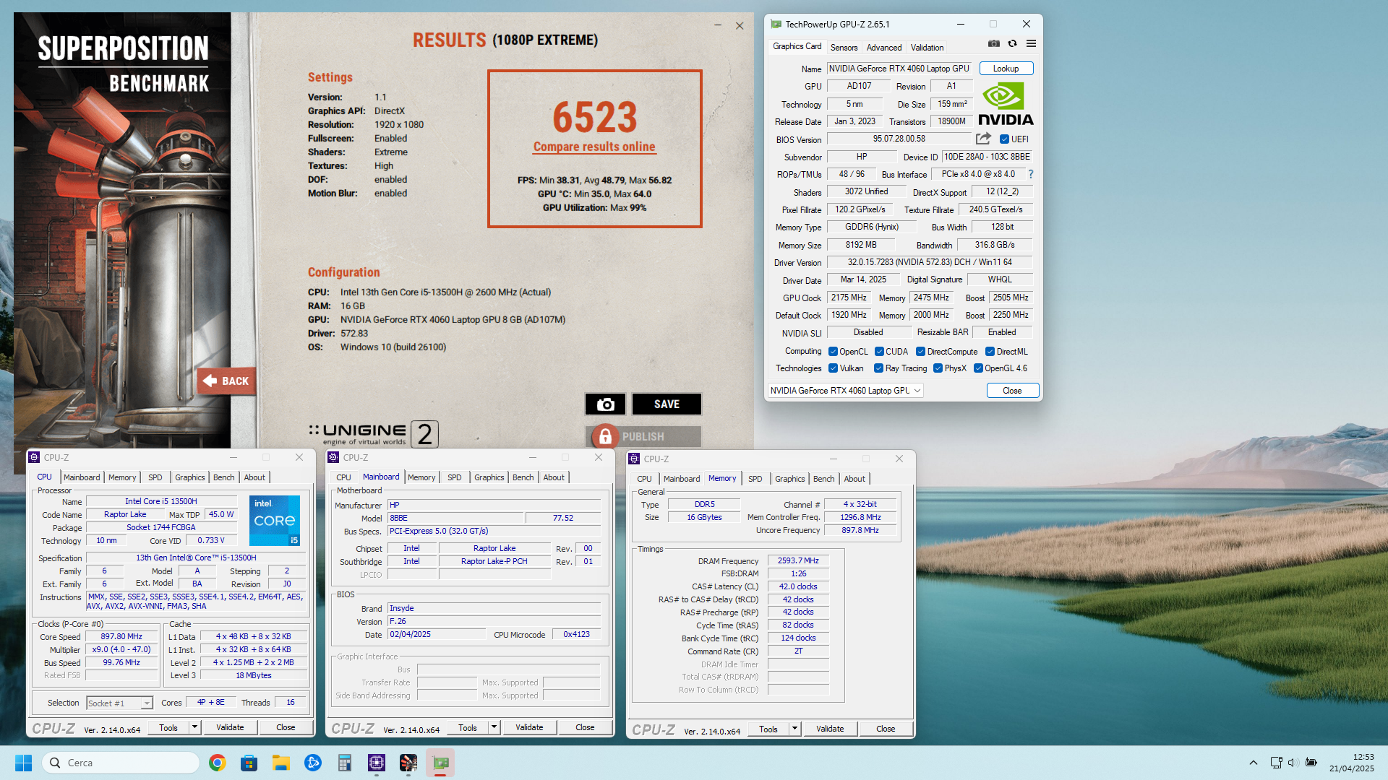The width and height of the screenshot is (1388, 780).
Task: Expand the Tools arrow in the Mainboard window
Action: pos(494,727)
